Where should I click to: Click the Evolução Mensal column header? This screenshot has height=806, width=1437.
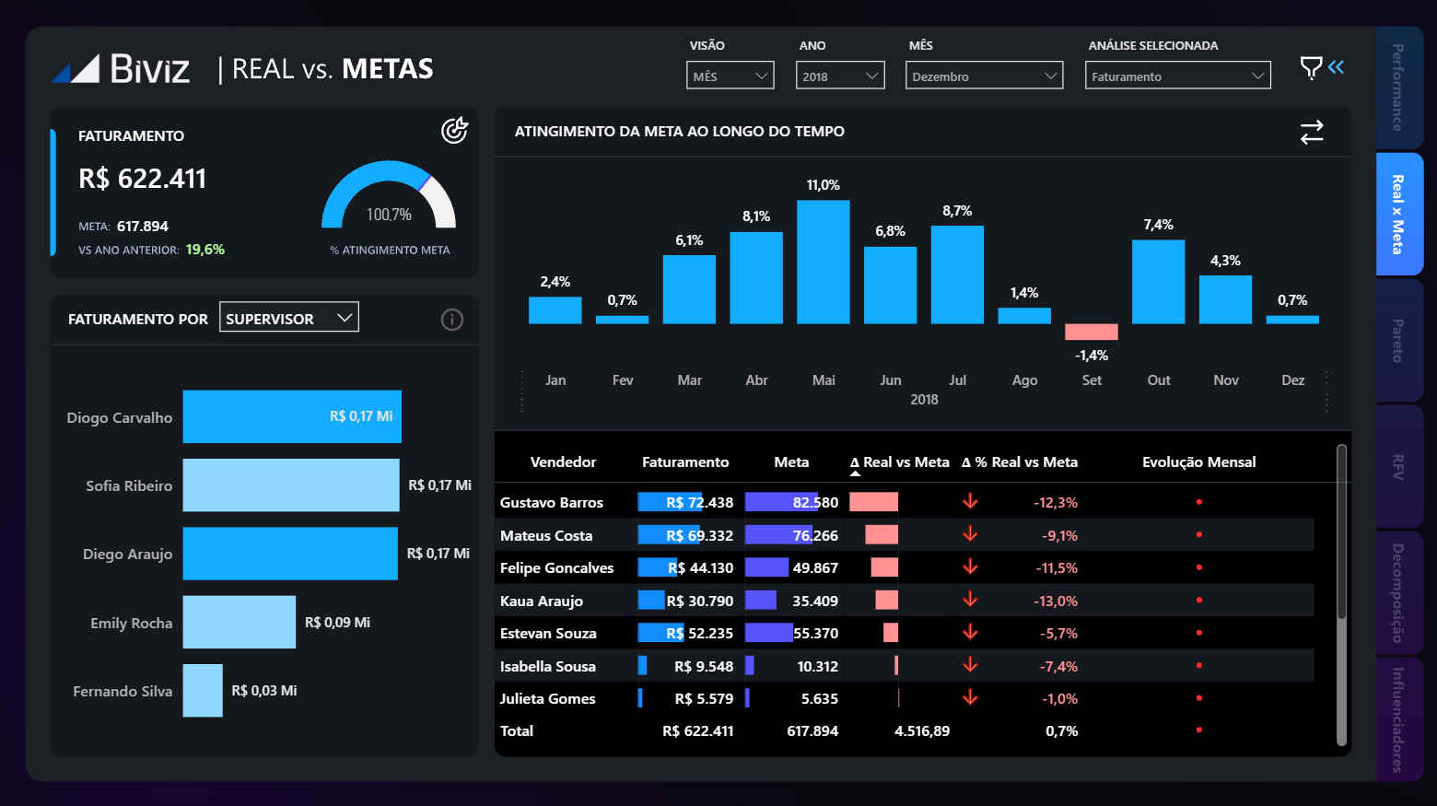1198,462
